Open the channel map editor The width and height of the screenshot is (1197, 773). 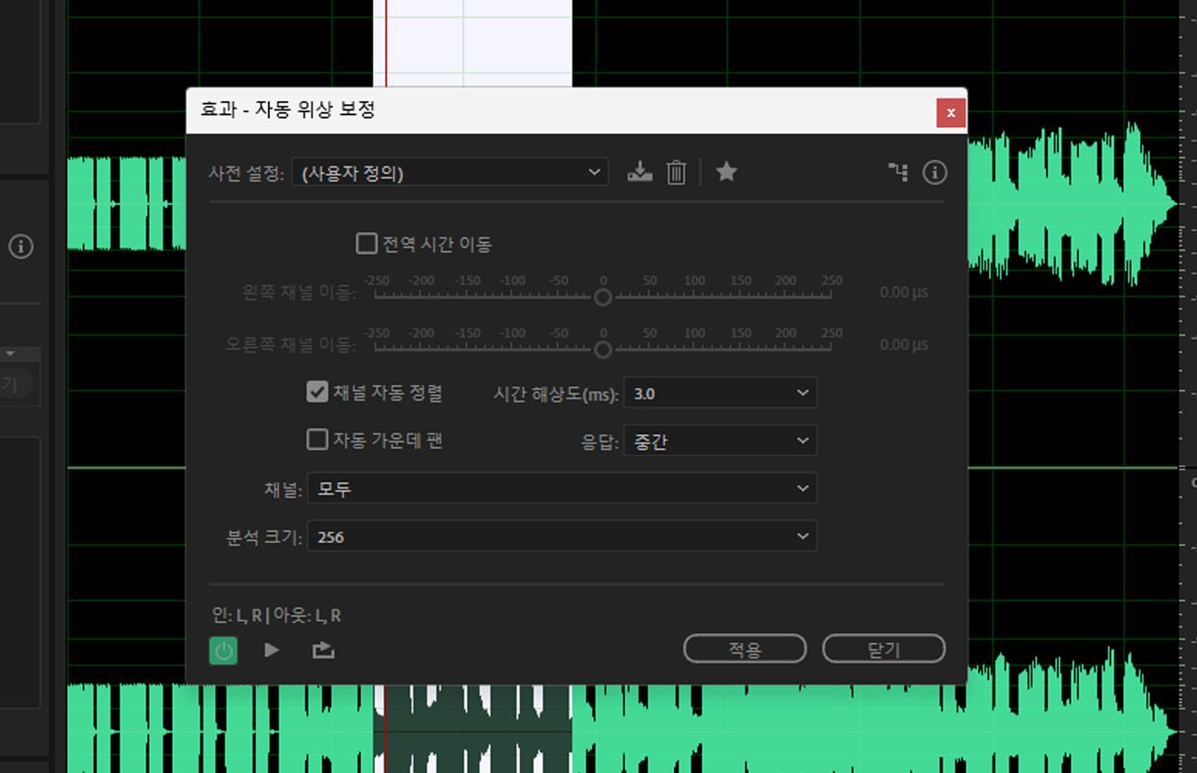coord(898,172)
